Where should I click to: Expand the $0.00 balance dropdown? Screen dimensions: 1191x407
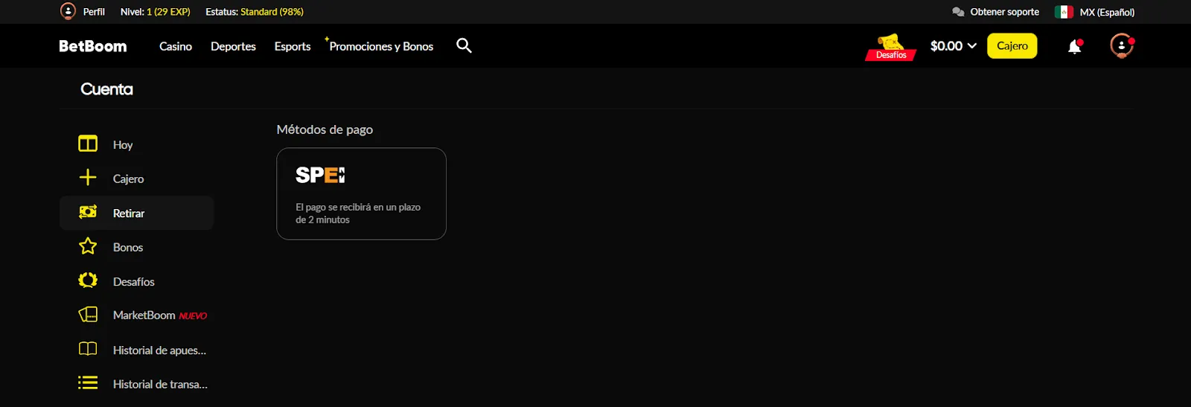click(x=954, y=46)
